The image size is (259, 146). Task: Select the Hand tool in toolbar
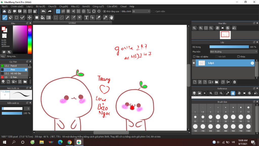coord(111,17)
